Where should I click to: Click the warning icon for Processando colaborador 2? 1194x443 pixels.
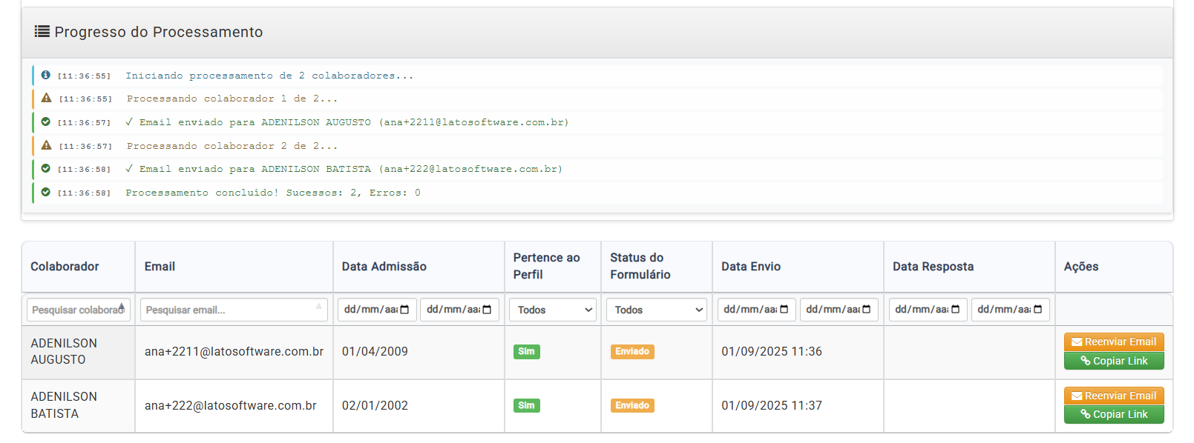(x=47, y=145)
